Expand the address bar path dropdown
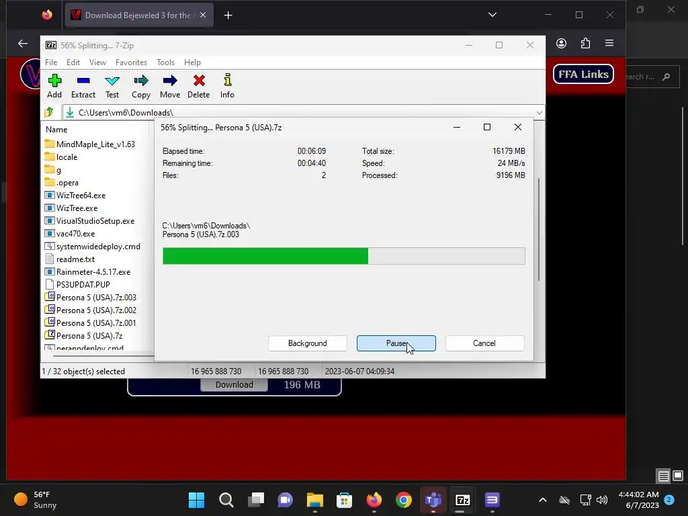 click(x=540, y=113)
